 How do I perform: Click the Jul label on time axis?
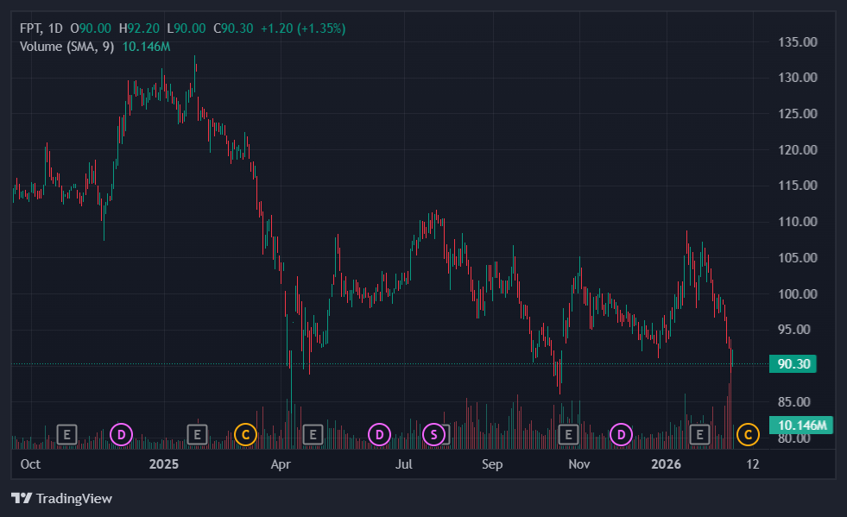click(x=402, y=464)
